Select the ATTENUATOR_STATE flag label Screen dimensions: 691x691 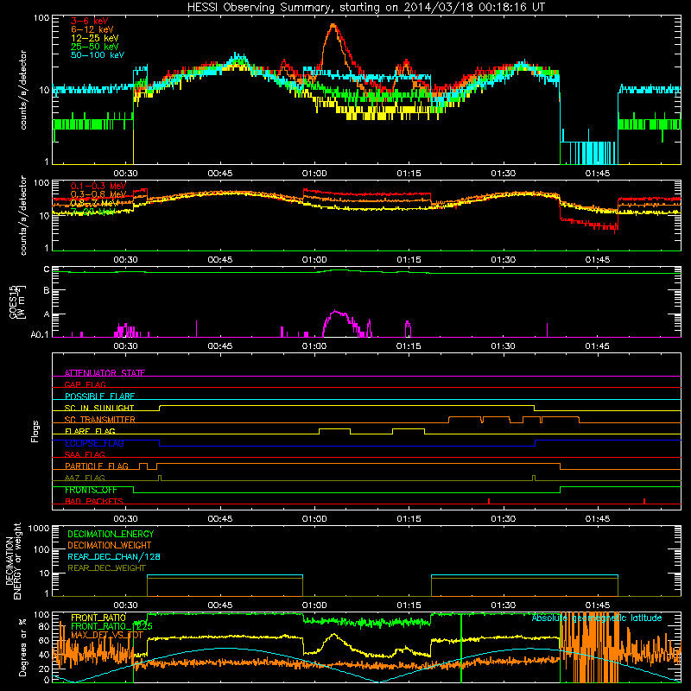point(105,373)
